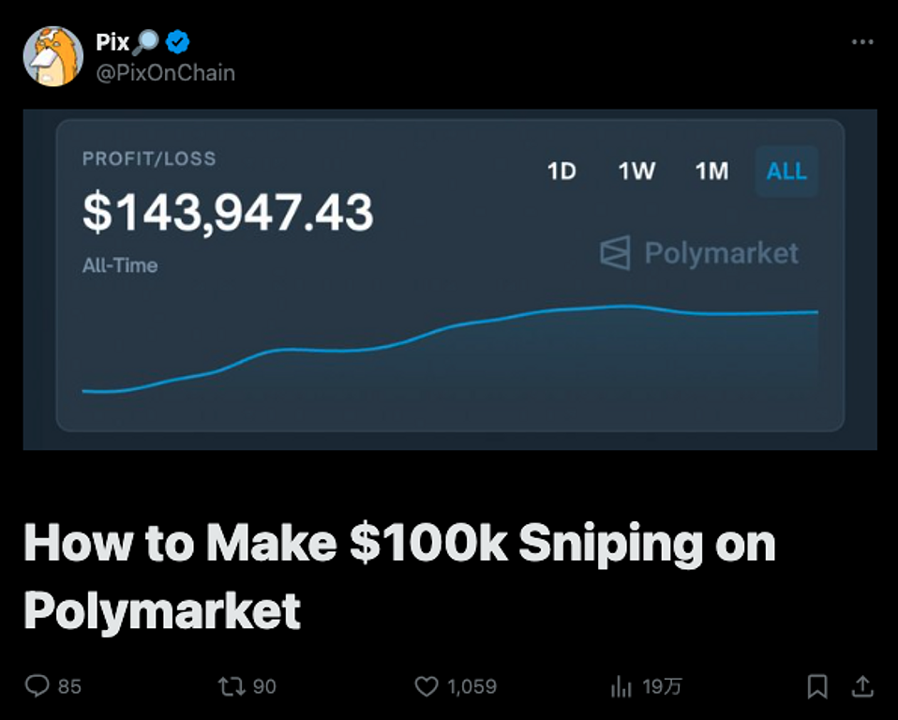Bookmark this post
This screenshot has width=898, height=720.
pyautogui.click(x=817, y=686)
